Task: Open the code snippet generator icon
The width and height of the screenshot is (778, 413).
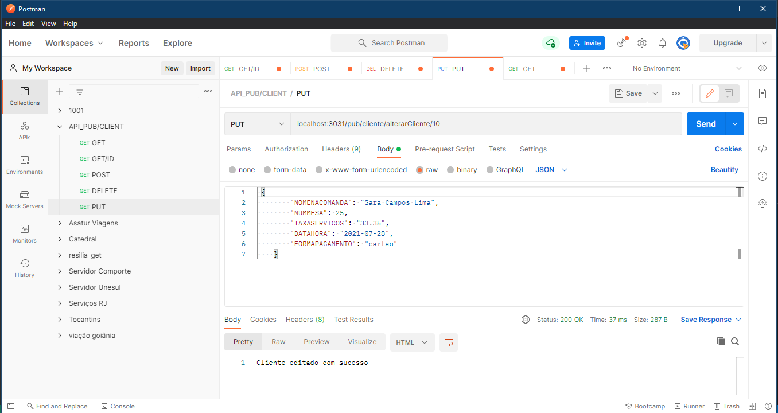Action: click(763, 149)
